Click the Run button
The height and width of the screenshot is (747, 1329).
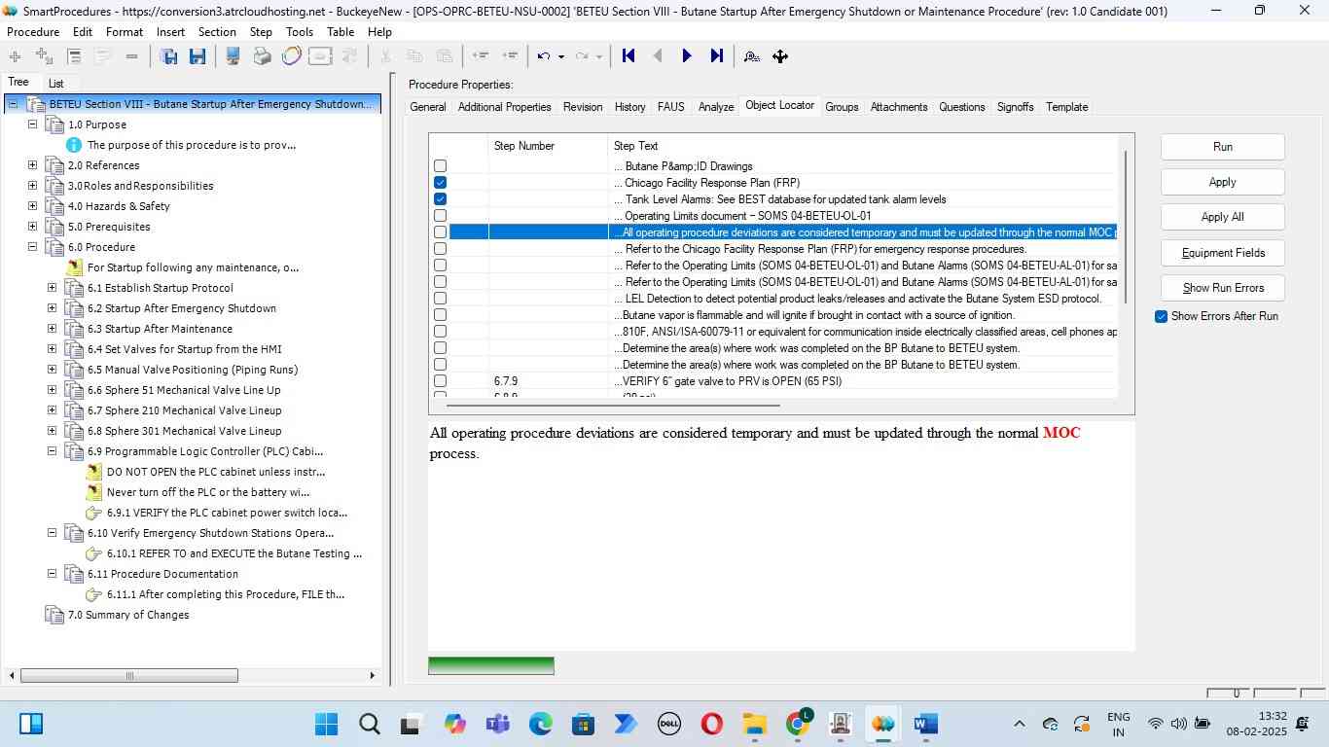(1223, 147)
